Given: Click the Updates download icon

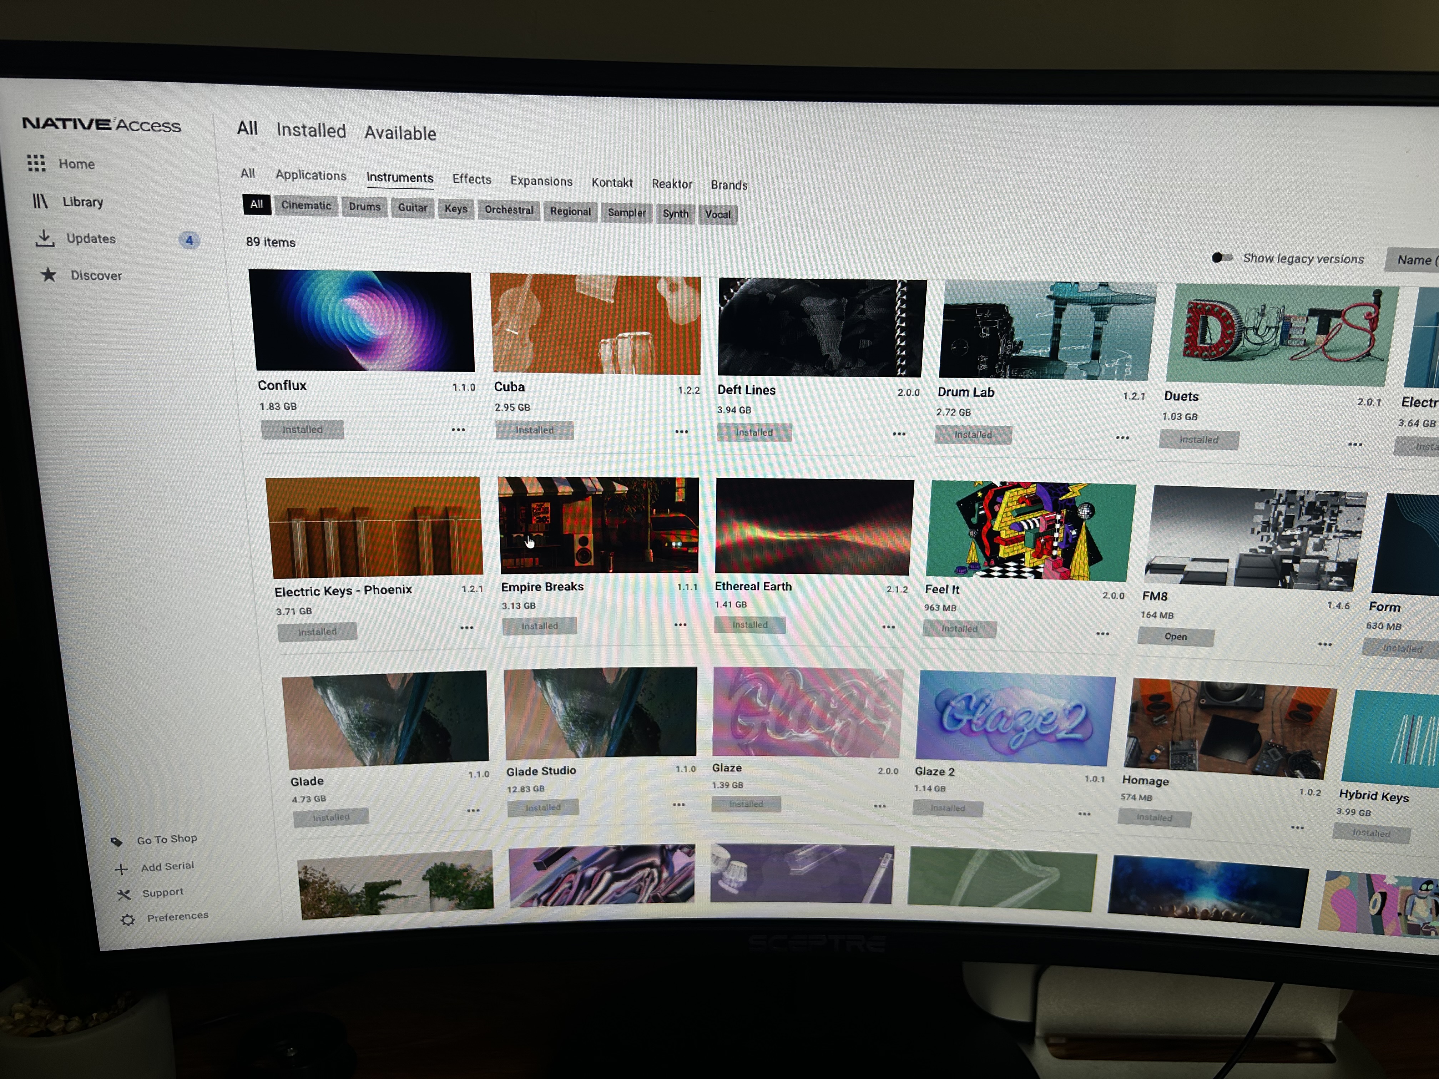Looking at the screenshot, I should click(x=44, y=238).
